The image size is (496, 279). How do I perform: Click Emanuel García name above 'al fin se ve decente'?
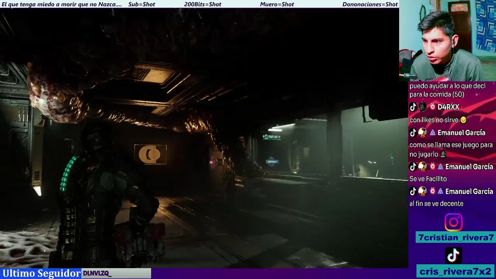(x=469, y=191)
